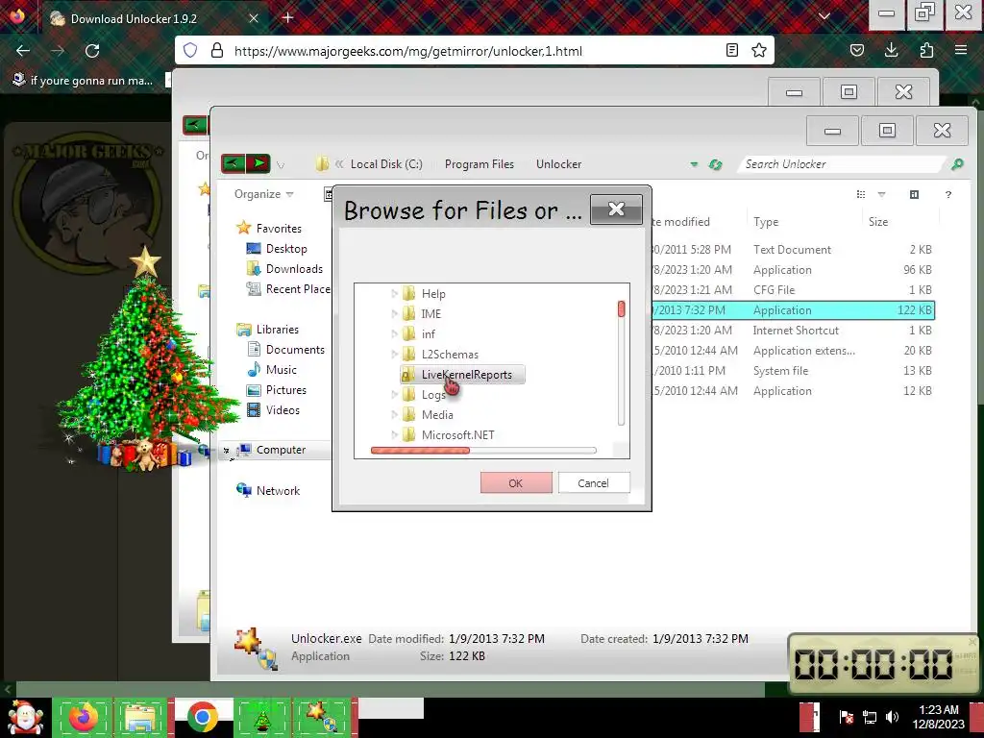
Task: Click the Search Unlocker field
Action: point(841,163)
